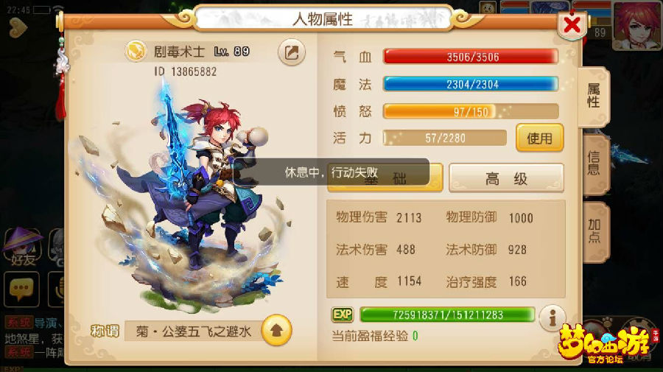
Task: Click the green EXP badge icon
Action: pos(342,315)
